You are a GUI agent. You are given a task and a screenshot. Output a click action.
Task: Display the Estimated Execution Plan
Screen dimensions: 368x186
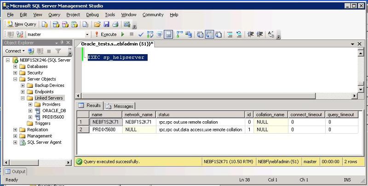150,34
